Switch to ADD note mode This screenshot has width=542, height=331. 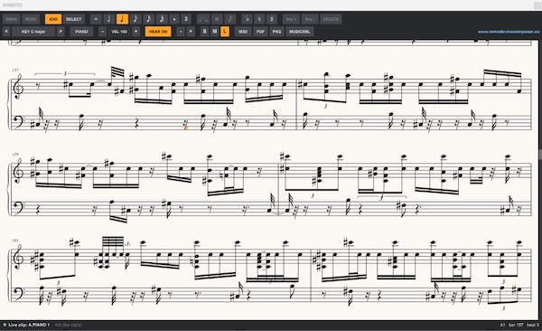point(53,19)
